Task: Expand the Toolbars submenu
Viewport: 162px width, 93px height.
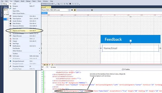Action: 25,54
